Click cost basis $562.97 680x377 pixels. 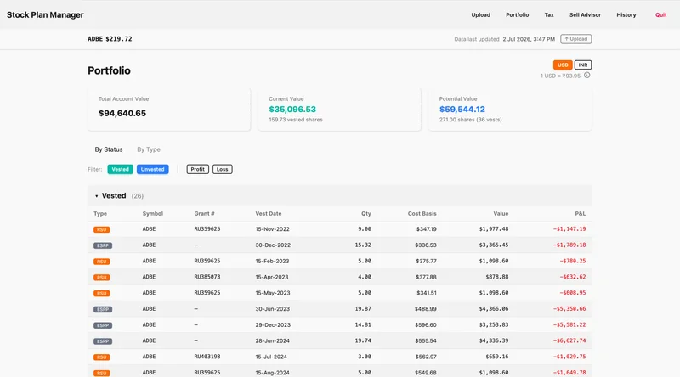click(426, 357)
